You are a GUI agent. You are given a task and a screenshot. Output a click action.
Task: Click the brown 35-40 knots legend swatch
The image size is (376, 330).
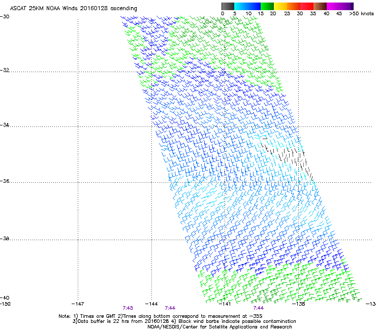[x=320, y=6]
